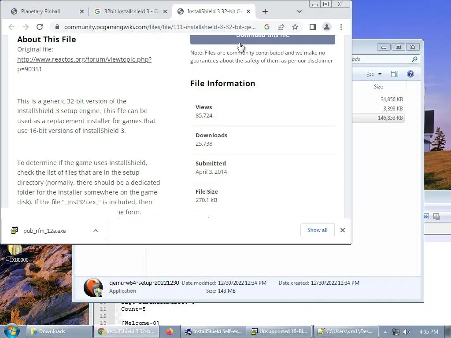The height and width of the screenshot is (338, 451).
Task: Click the About This File heading
Action: (47, 39)
